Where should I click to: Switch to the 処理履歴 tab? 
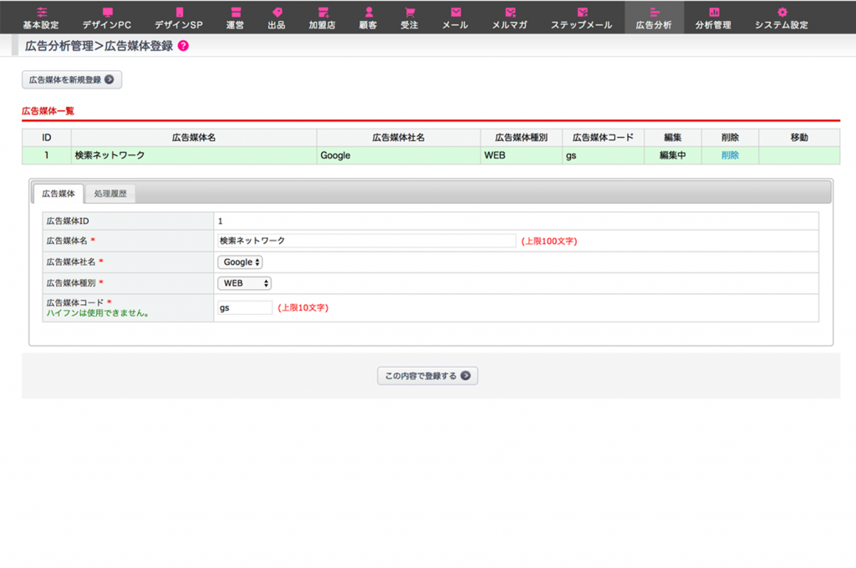pyautogui.click(x=110, y=193)
